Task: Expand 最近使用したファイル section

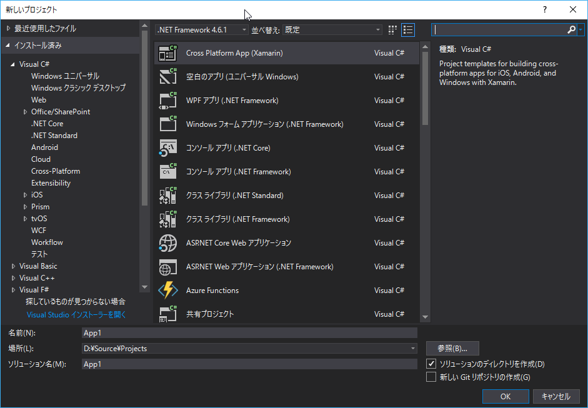Action: pyautogui.click(x=9, y=29)
